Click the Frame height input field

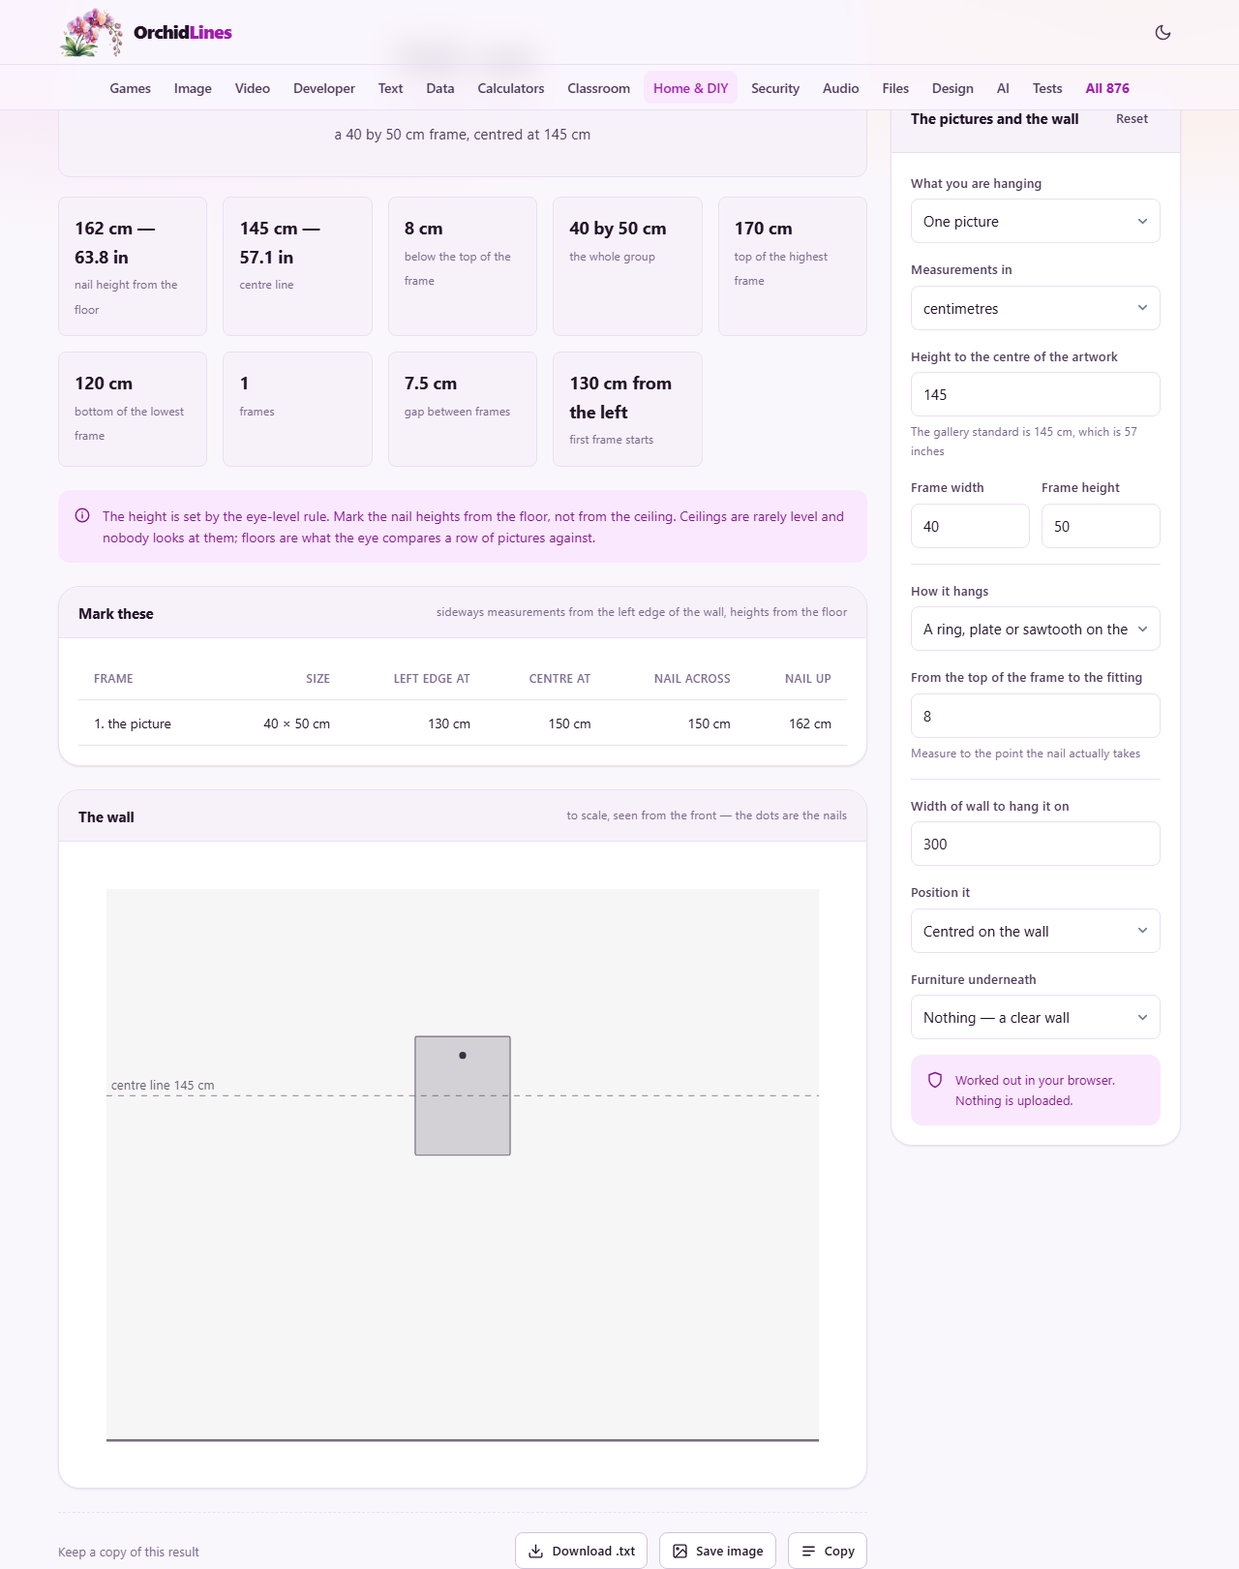coord(1101,526)
